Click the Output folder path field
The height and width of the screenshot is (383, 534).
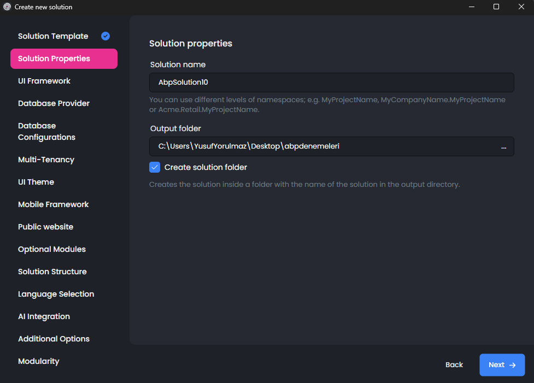click(322, 146)
